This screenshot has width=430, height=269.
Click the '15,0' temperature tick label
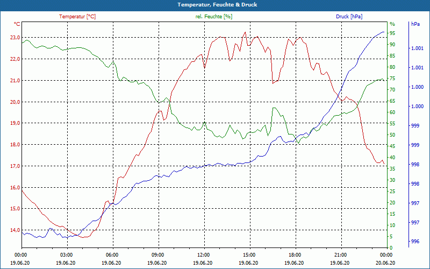pyautogui.click(x=15, y=209)
